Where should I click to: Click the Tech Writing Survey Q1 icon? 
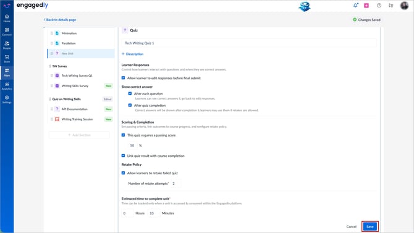click(57, 75)
